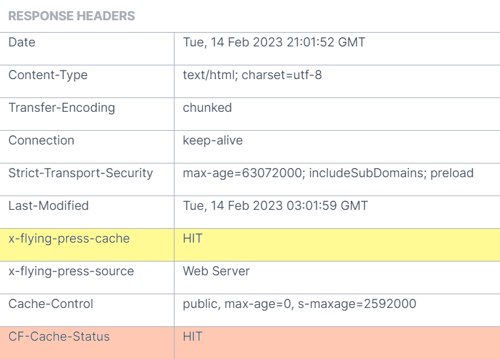Click the yellow-highlighted HIT value
Viewport: 500px width, 359px height.
click(193, 239)
